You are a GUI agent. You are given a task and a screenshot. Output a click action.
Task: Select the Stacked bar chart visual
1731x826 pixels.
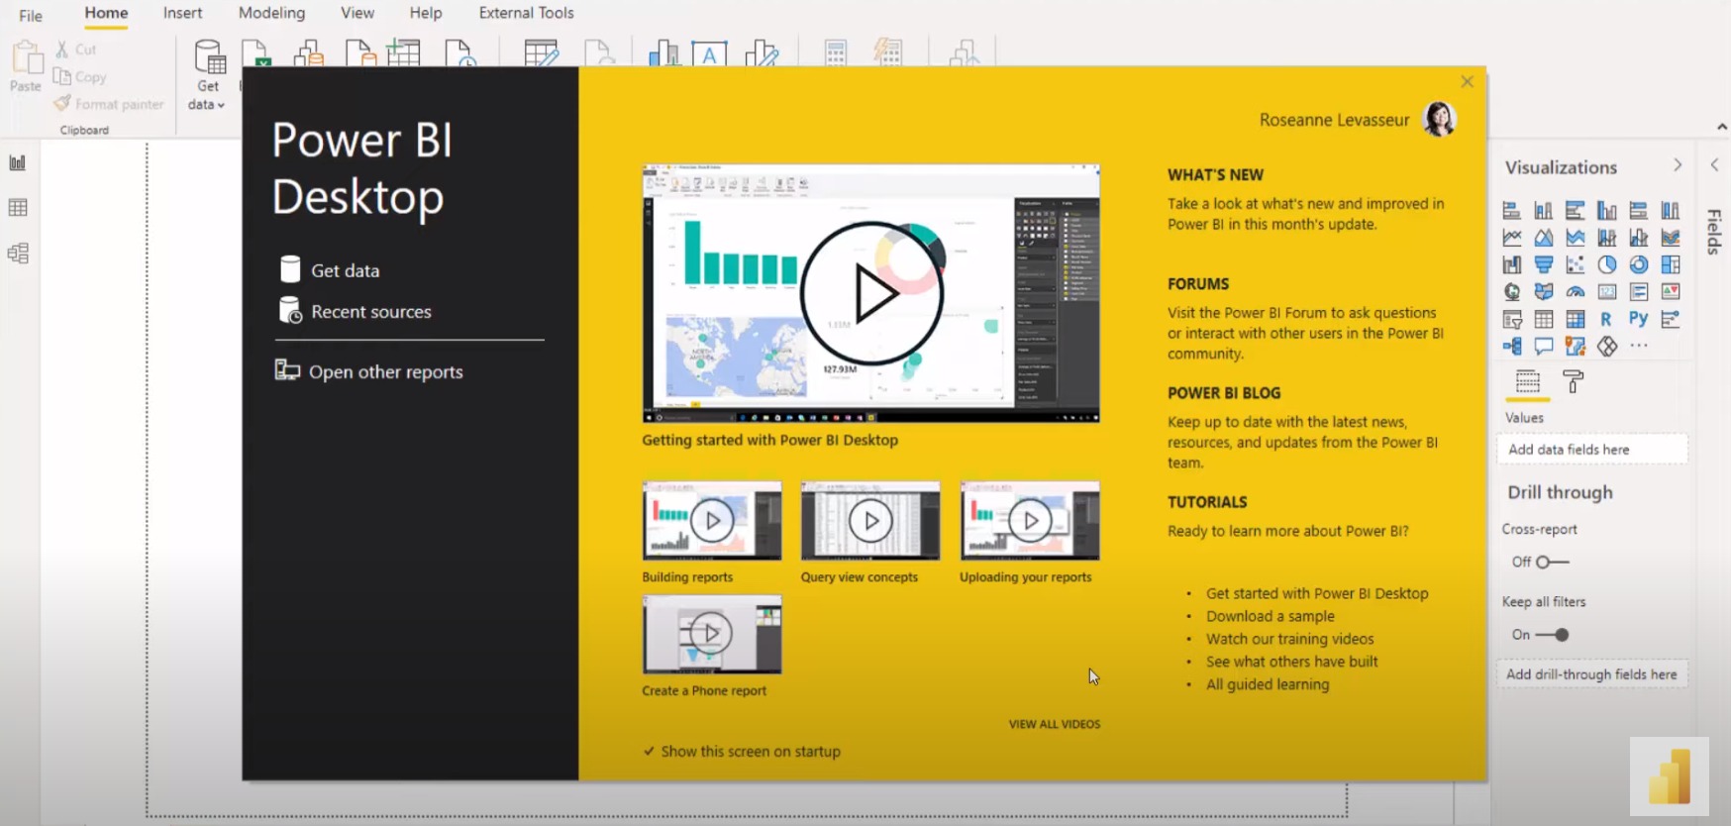point(1511,210)
